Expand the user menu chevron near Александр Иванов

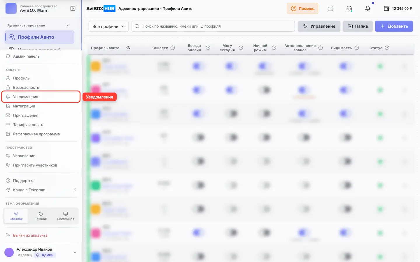[75, 252]
